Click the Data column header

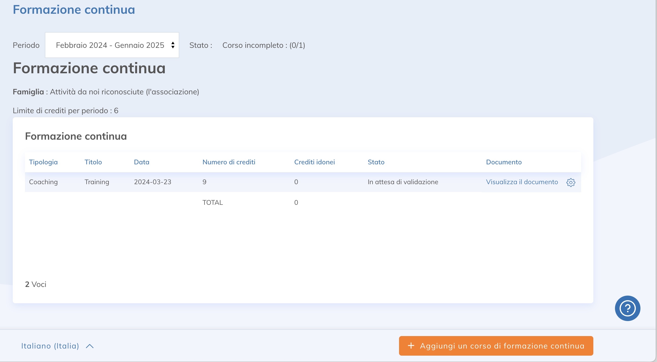pos(142,162)
